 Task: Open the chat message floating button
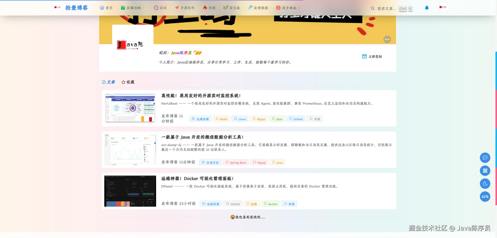click(x=485, y=158)
